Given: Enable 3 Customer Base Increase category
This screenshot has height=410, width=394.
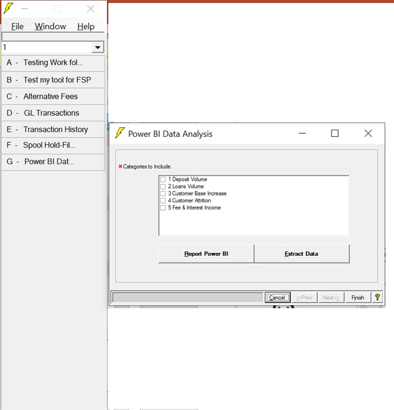Looking at the screenshot, I should tap(163, 193).
